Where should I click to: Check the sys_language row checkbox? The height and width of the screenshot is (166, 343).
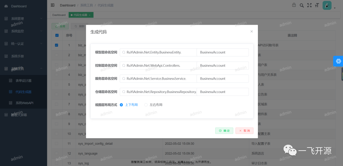coord(57,153)
